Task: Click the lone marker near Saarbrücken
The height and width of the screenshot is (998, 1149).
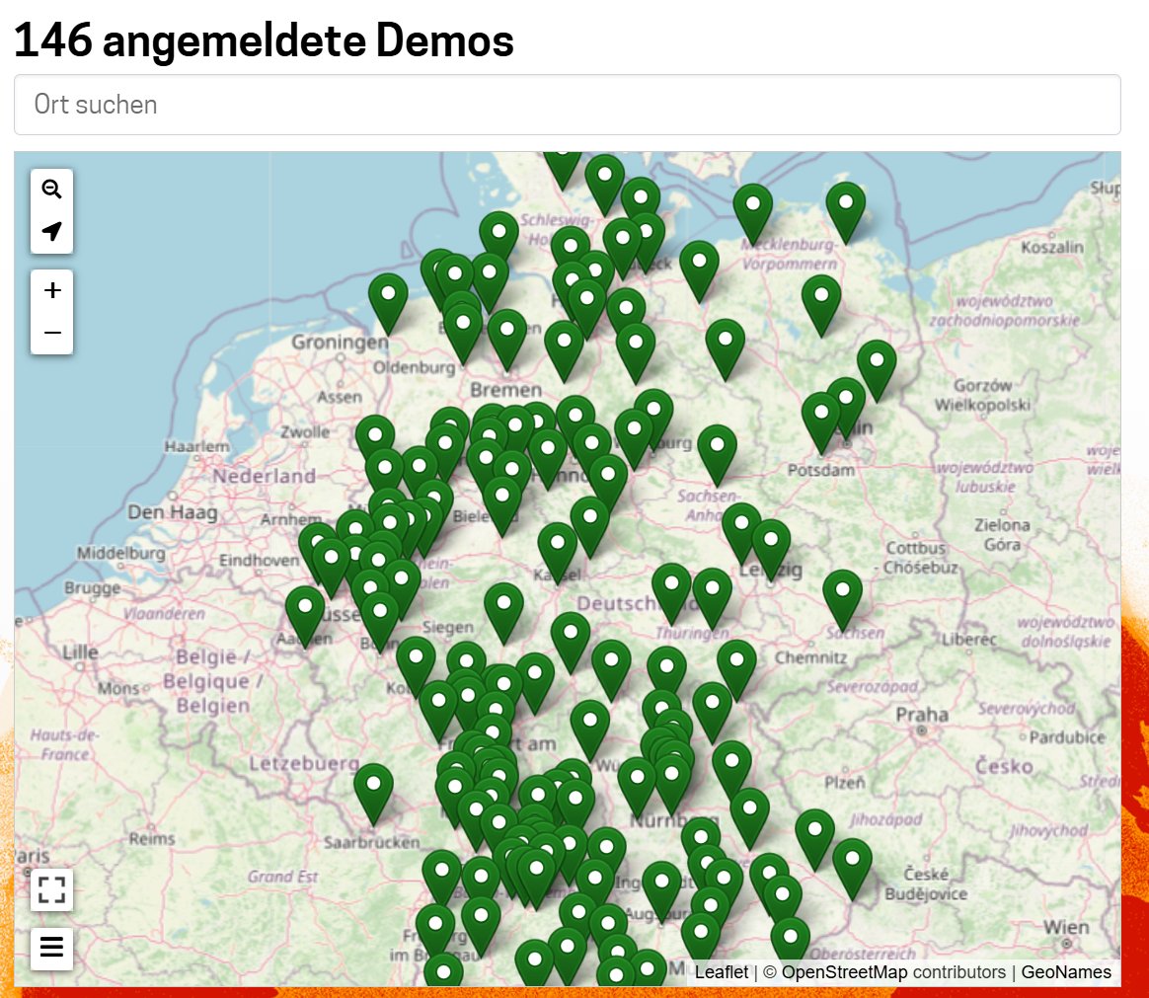Action: point(373,783)
